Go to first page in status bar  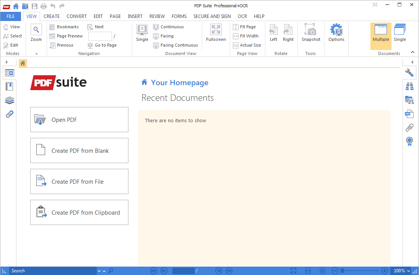153,271
